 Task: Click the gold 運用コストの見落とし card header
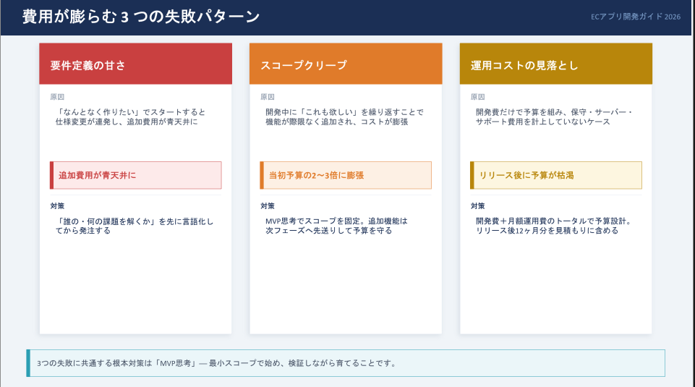click(x=555, y=64)
